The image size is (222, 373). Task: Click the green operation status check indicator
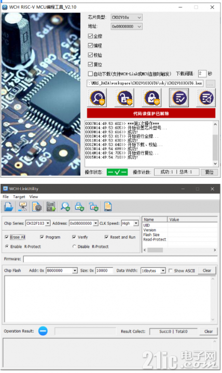point(117,172)
